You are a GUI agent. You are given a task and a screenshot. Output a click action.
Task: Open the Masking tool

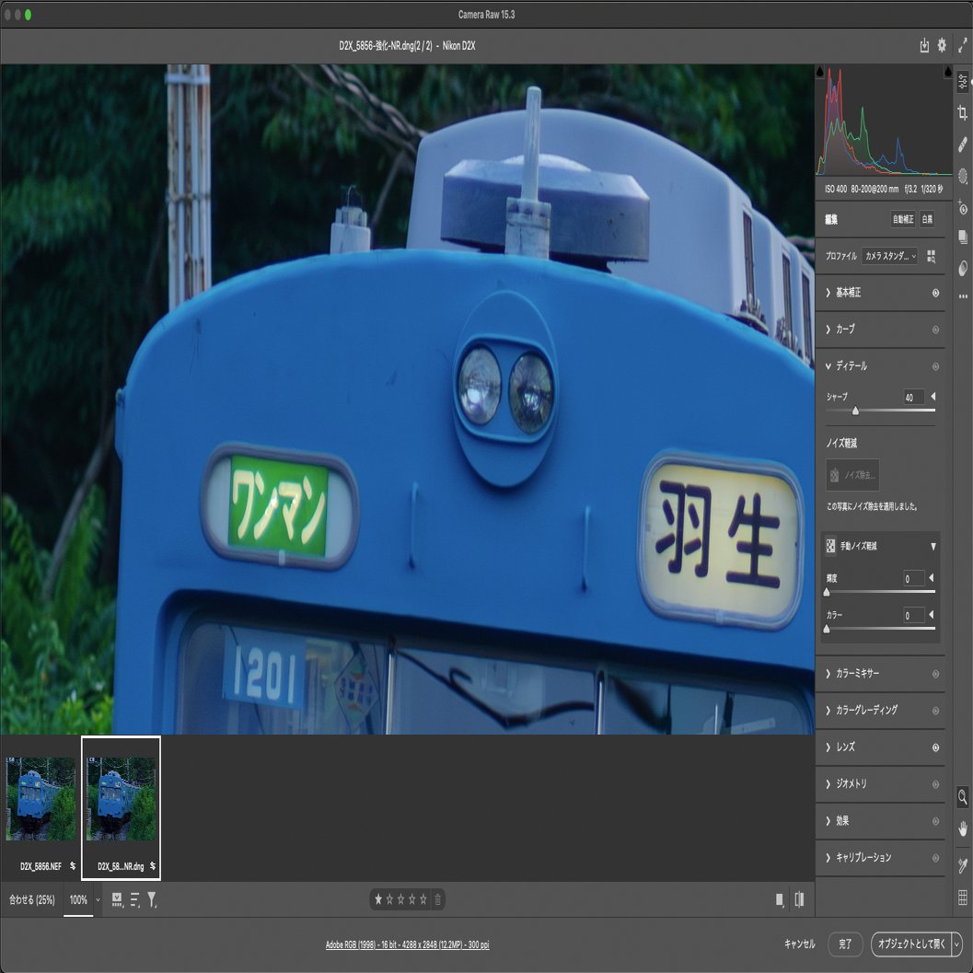click(x=963, y=176)
